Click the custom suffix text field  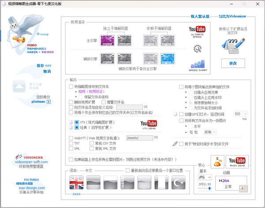(x=129, y=107)
